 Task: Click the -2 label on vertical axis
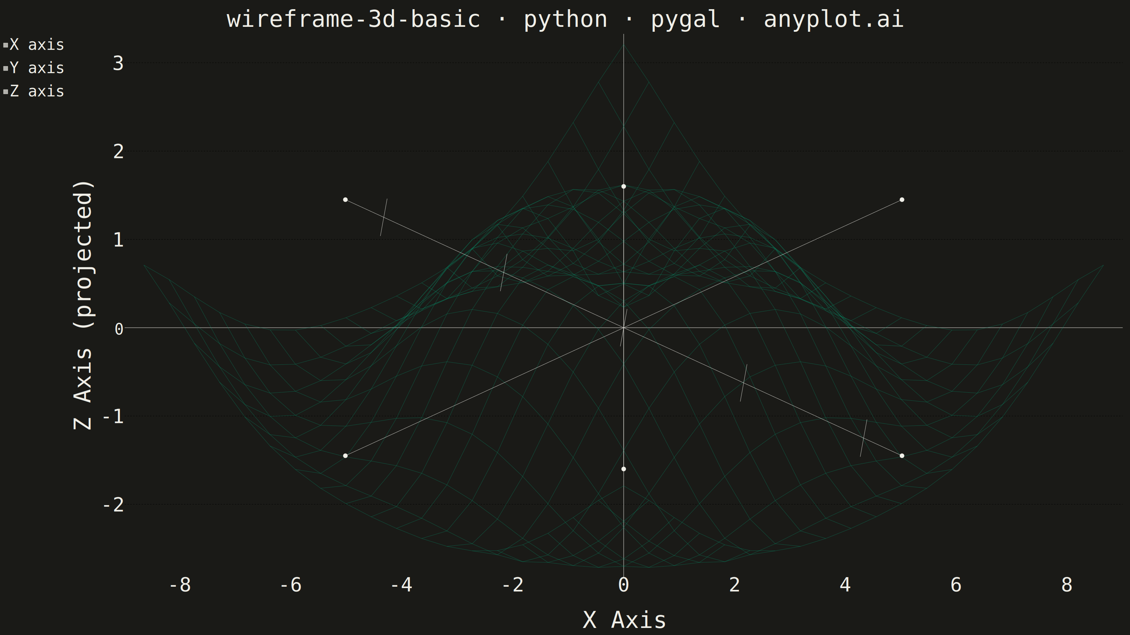[x=113, y=505]
